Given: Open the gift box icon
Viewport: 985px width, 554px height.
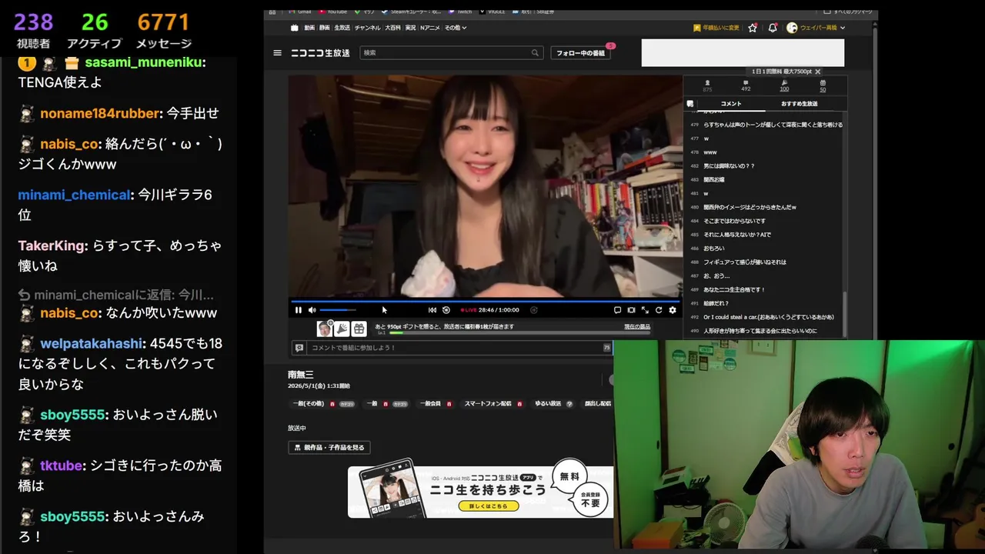Looking at the screenshot, I should (359, 329).
